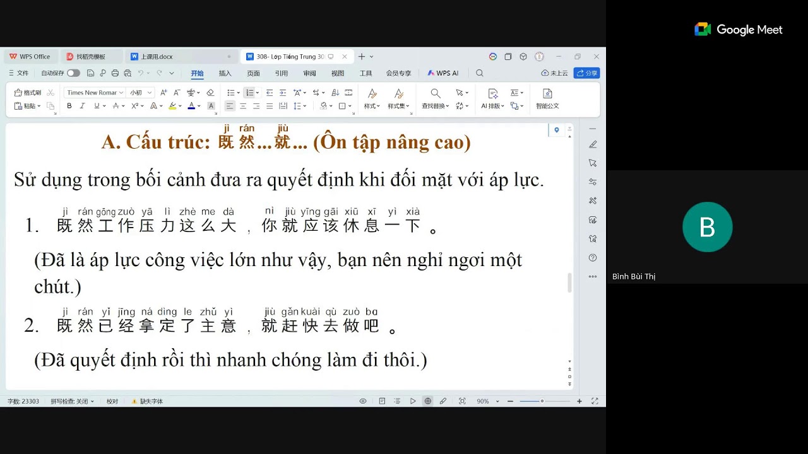Click the 未上云 cloud status button
The width and height of the screenshot is (808, 454).
click(x=555, y=73)
